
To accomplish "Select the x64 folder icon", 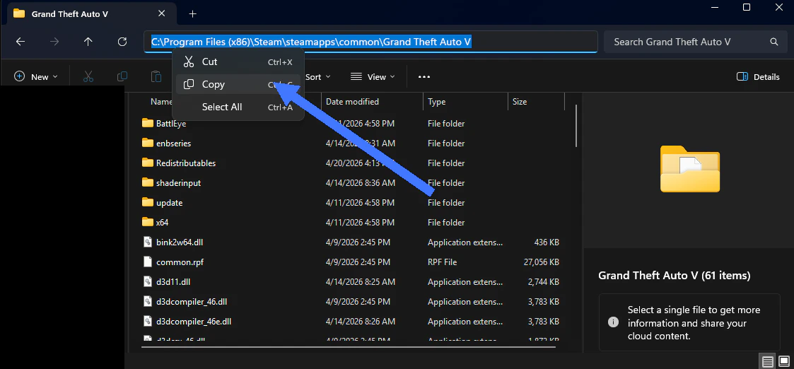I will [147, 222].
